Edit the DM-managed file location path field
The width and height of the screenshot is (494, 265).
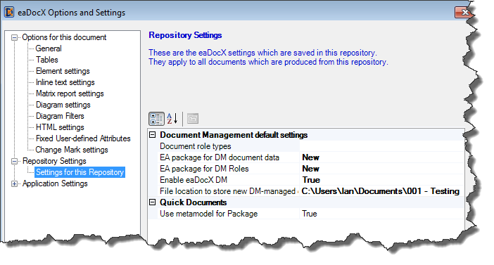pos(382,191)
